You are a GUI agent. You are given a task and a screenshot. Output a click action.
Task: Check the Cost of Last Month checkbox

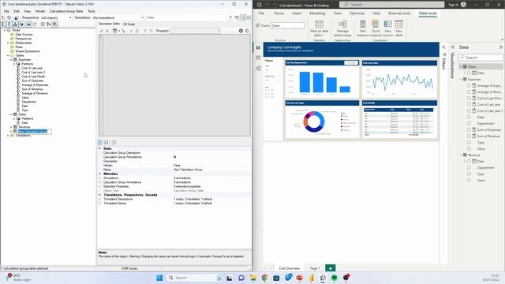pos(469,98)
